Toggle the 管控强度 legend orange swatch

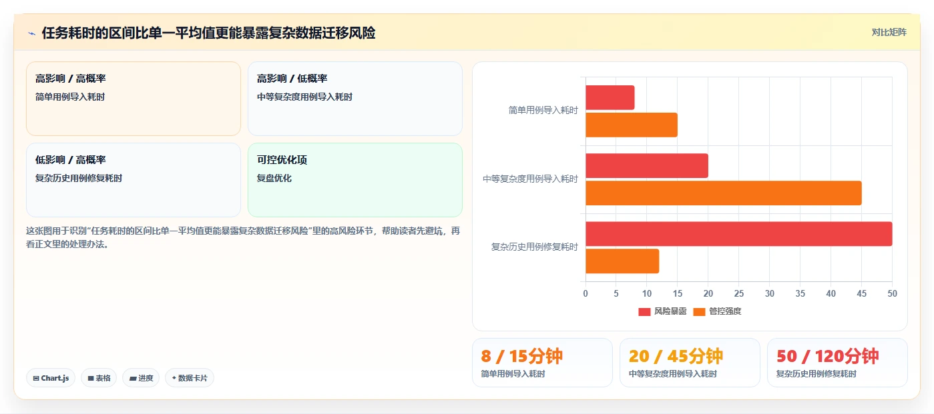699,311
